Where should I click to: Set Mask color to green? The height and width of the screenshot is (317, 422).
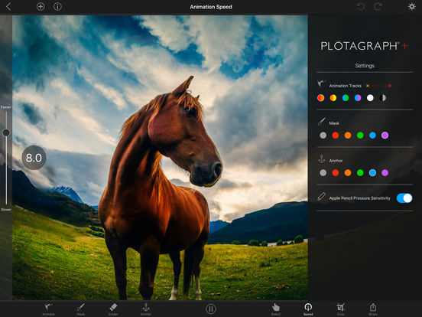click(x=360, y=136)
